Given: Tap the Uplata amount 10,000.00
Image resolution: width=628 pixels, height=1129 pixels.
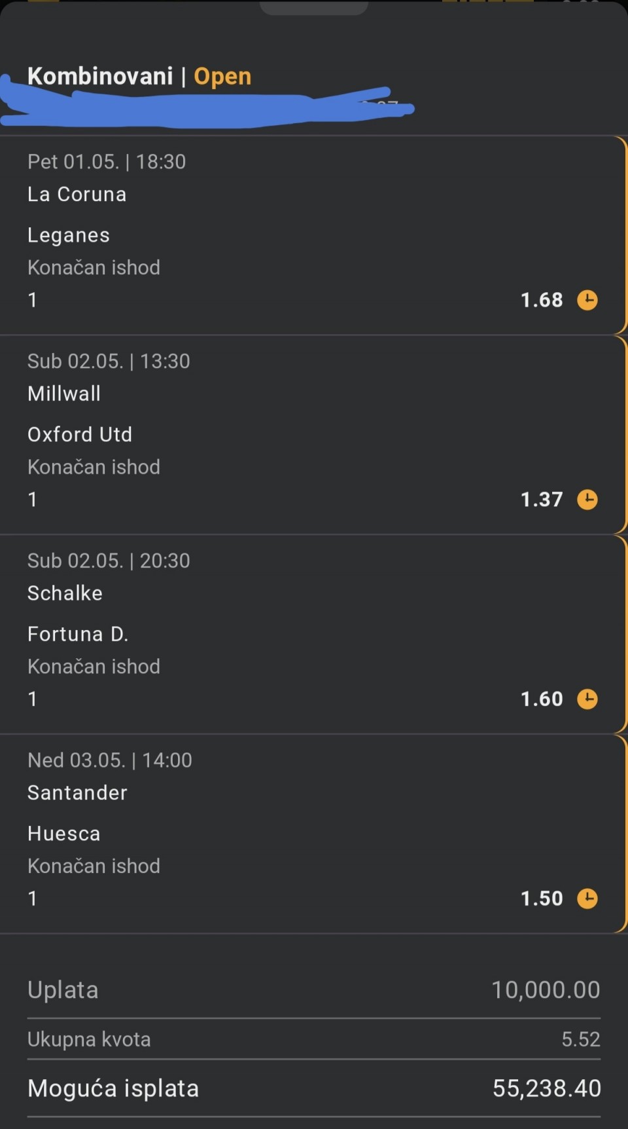Looking at the screenshot, I should point(546,990).
